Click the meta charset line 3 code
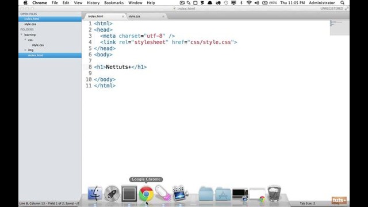The height and width of the screenshot is (207, 368). [x=137, y=36]
